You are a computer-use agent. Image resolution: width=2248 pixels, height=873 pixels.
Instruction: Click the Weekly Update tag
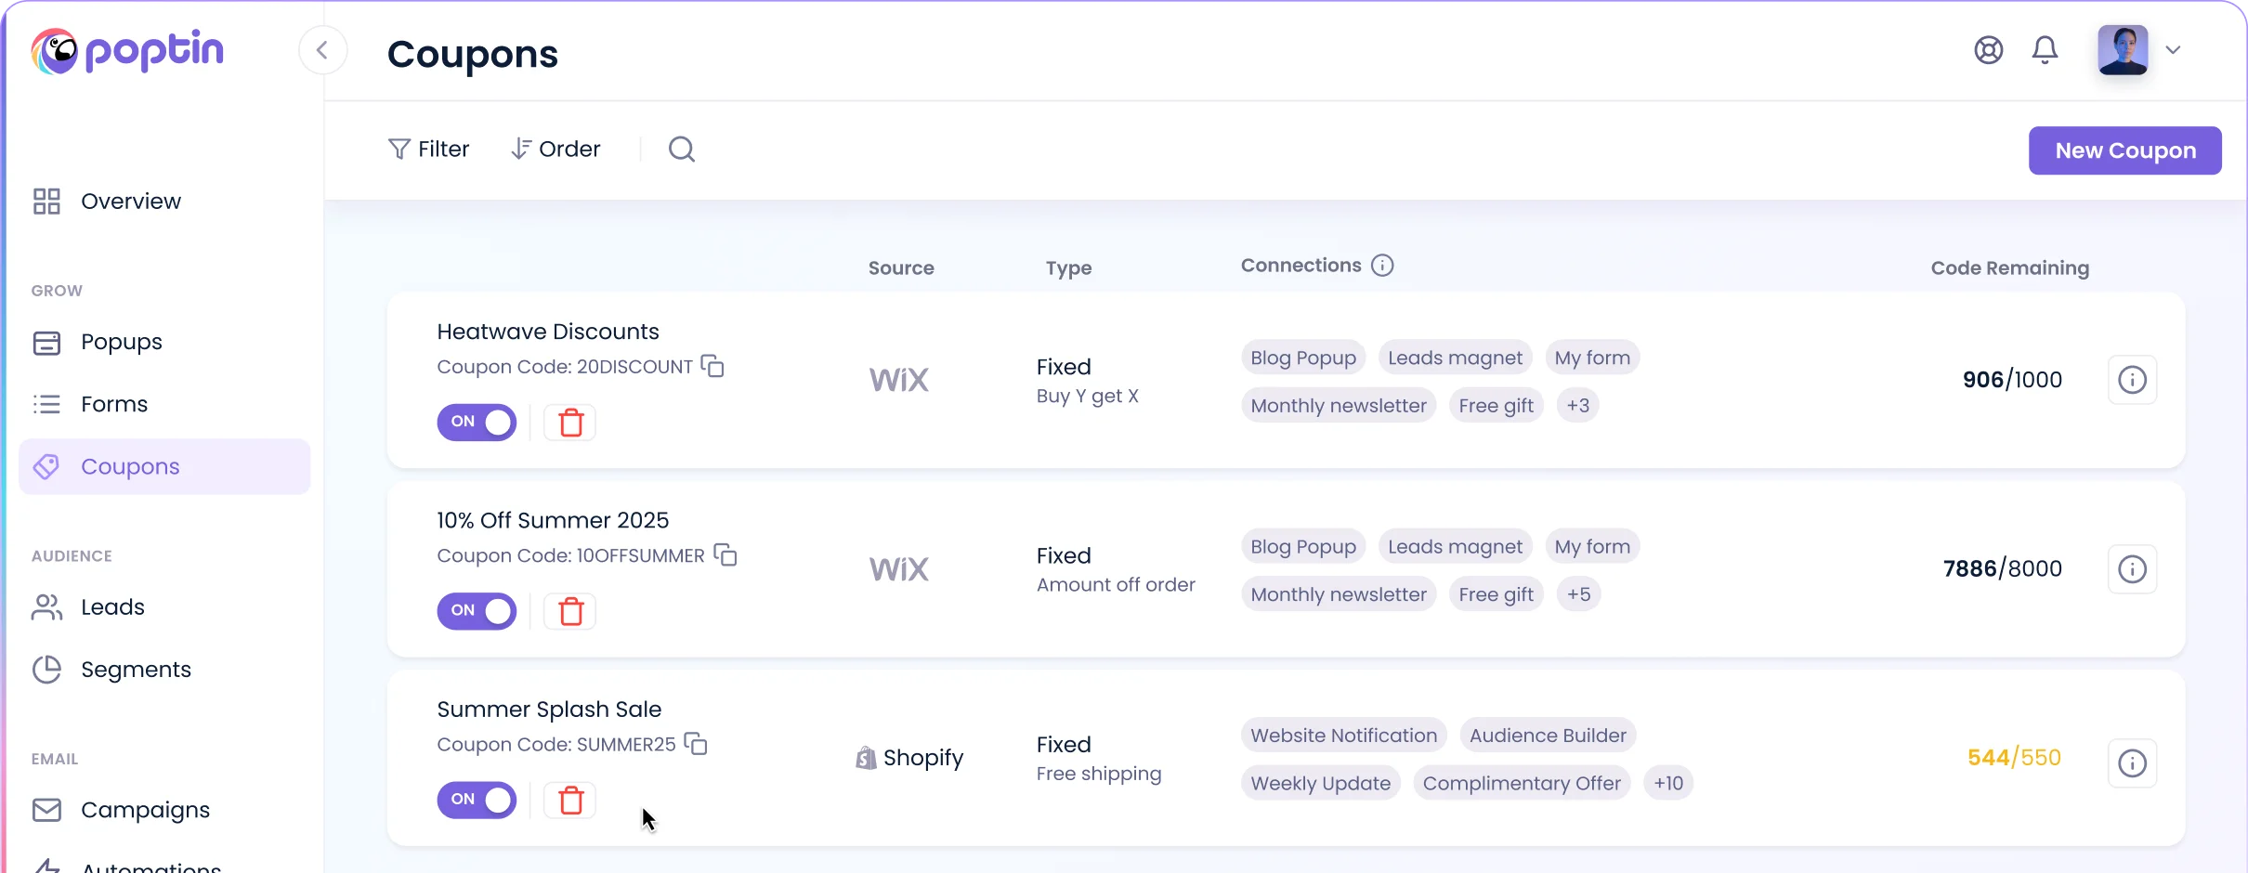[x=1320, y=783]
